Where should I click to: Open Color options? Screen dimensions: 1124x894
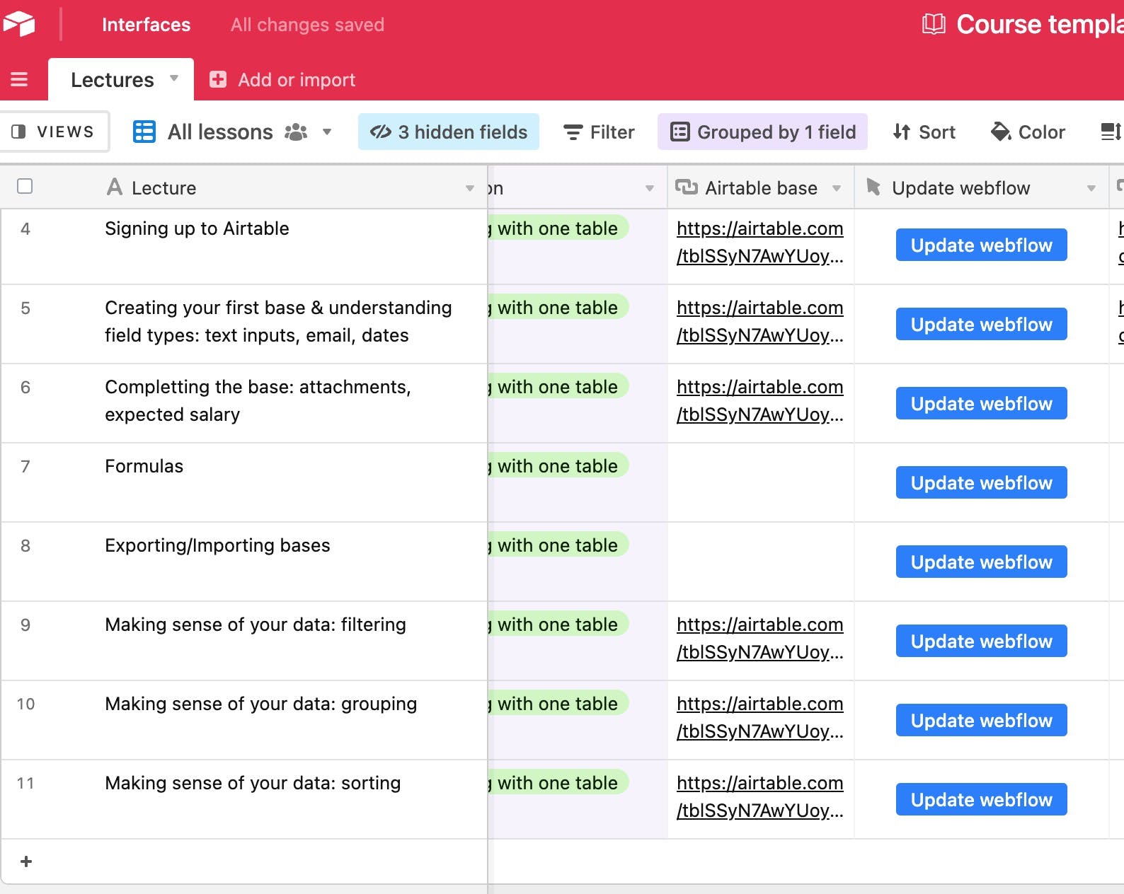coord(1028,132)
